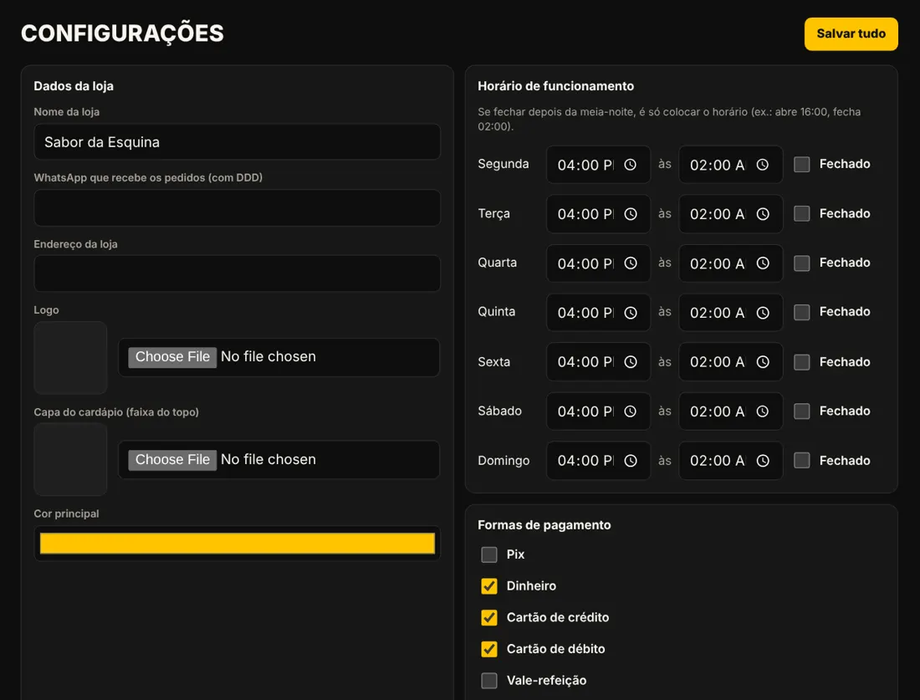Image resolution: width=920 pixels, height=700 pixels.
Task: Open clock picker for Quinta closing time
Action: 762,313
